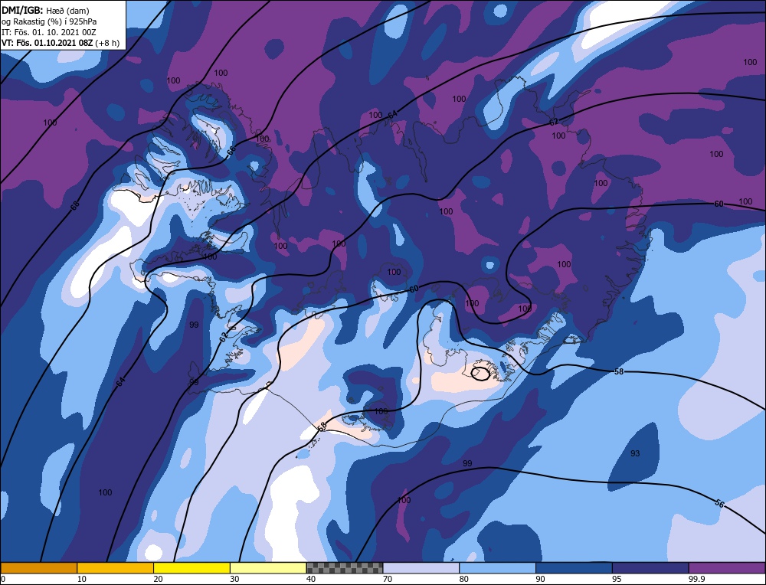Viewport: 766px width, 585px height.
Task: Click the '0' label on the legend scale
Action: pyautogui.click(x=3, y=579)
